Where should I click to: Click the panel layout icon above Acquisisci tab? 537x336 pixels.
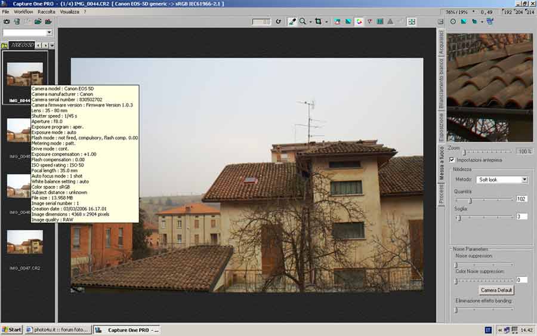(x=441, y=22)
